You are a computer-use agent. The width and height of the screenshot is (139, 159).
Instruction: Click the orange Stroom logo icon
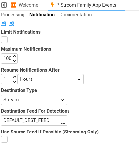click(x=14, y=5)
